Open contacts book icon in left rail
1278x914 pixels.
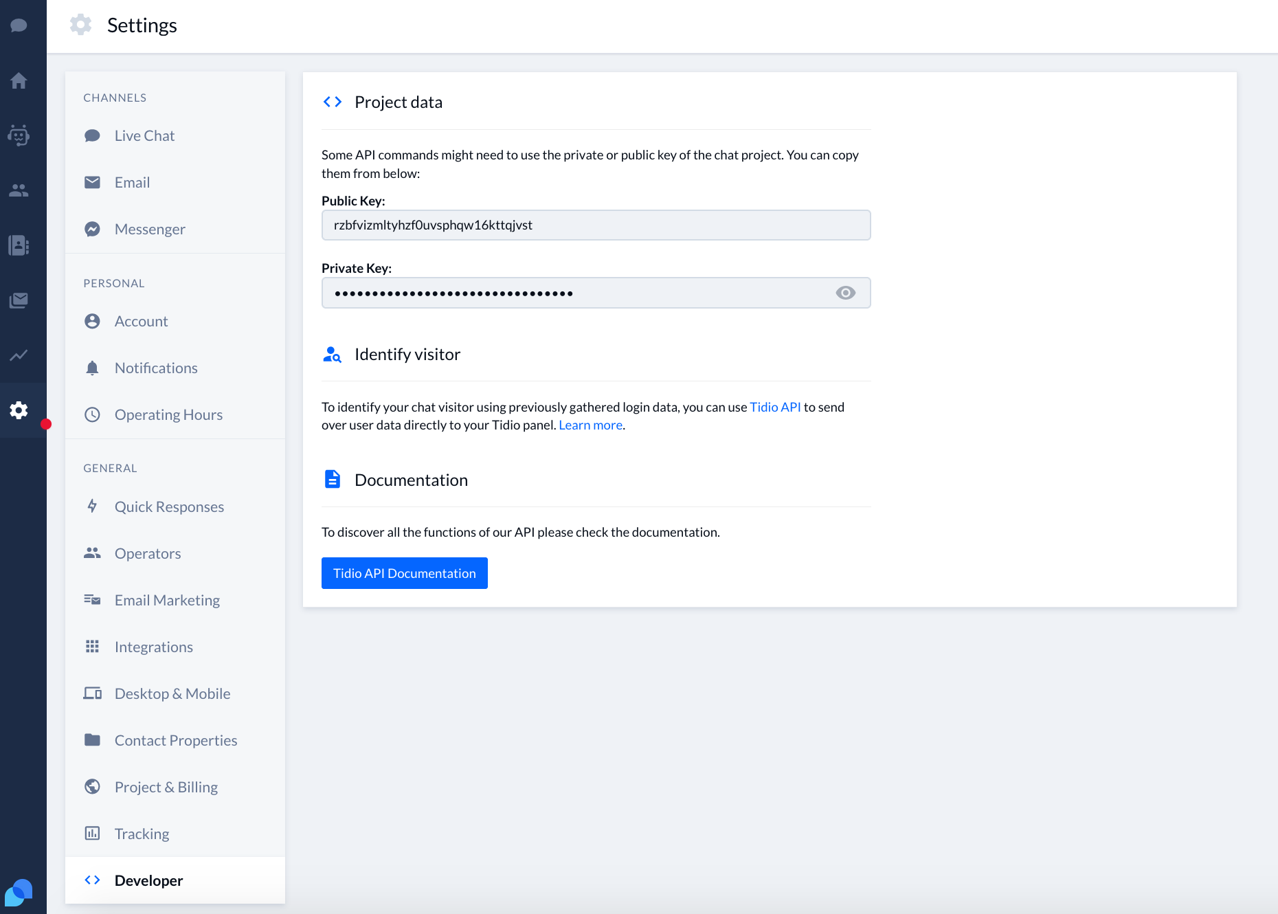(19, 245)
